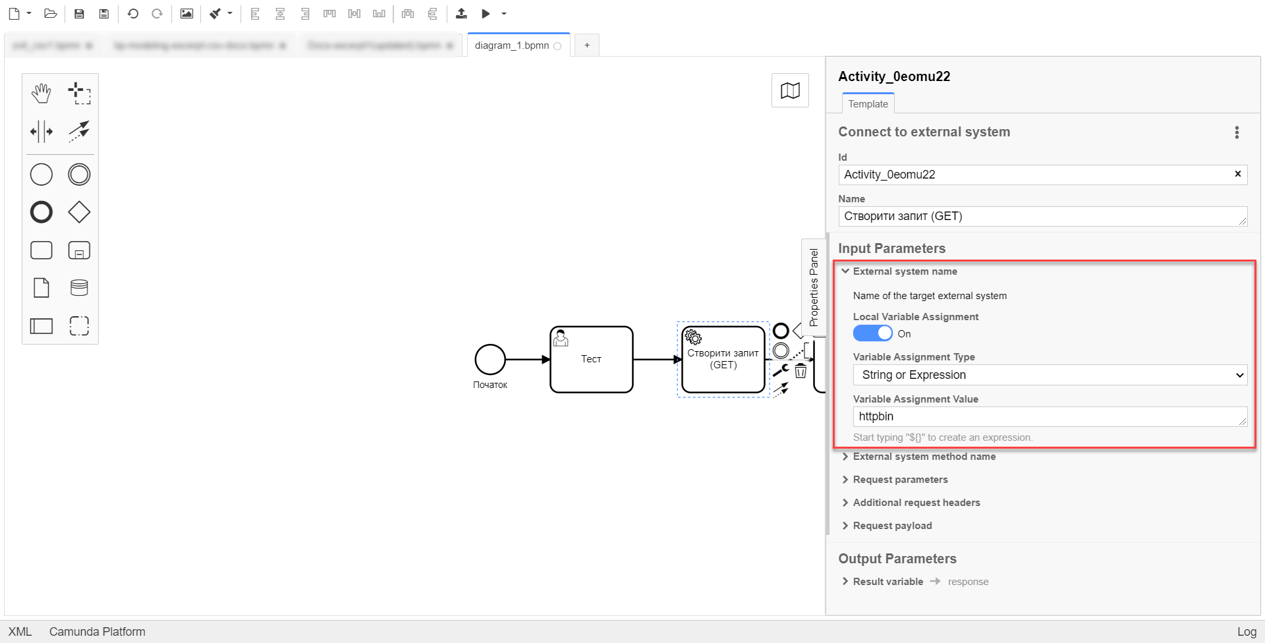Create a data object from palette

(x=42, y=288)
